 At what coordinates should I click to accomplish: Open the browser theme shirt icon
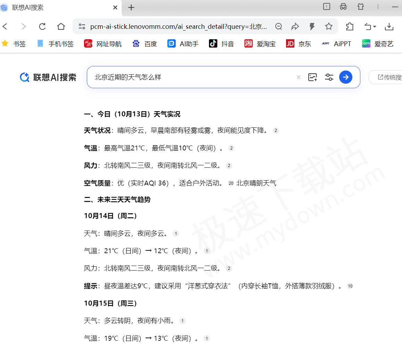(360, 6)
